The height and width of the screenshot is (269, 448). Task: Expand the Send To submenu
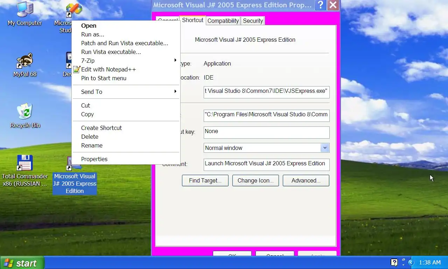126,92
